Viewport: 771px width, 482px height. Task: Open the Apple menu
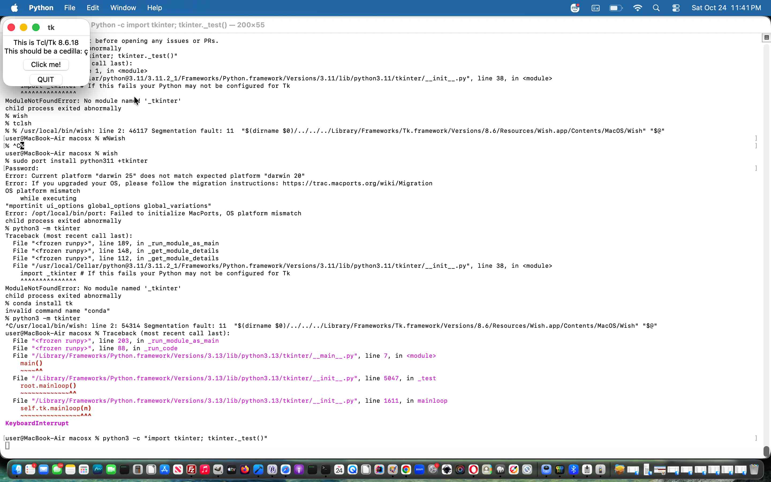[x=14, y=8]
